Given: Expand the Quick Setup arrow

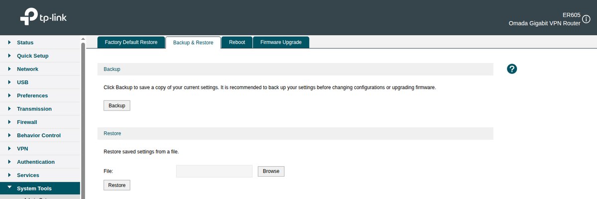Looking at the screenshot, I should [x=9, y=56].
